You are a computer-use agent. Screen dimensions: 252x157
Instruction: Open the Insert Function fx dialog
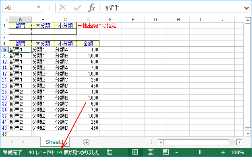[x=92, y=8]
